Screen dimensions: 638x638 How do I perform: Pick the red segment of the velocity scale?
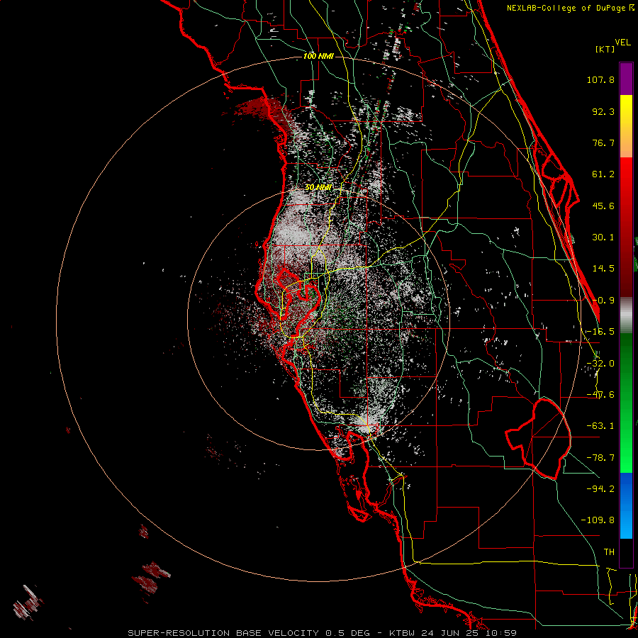click(626, 227)
